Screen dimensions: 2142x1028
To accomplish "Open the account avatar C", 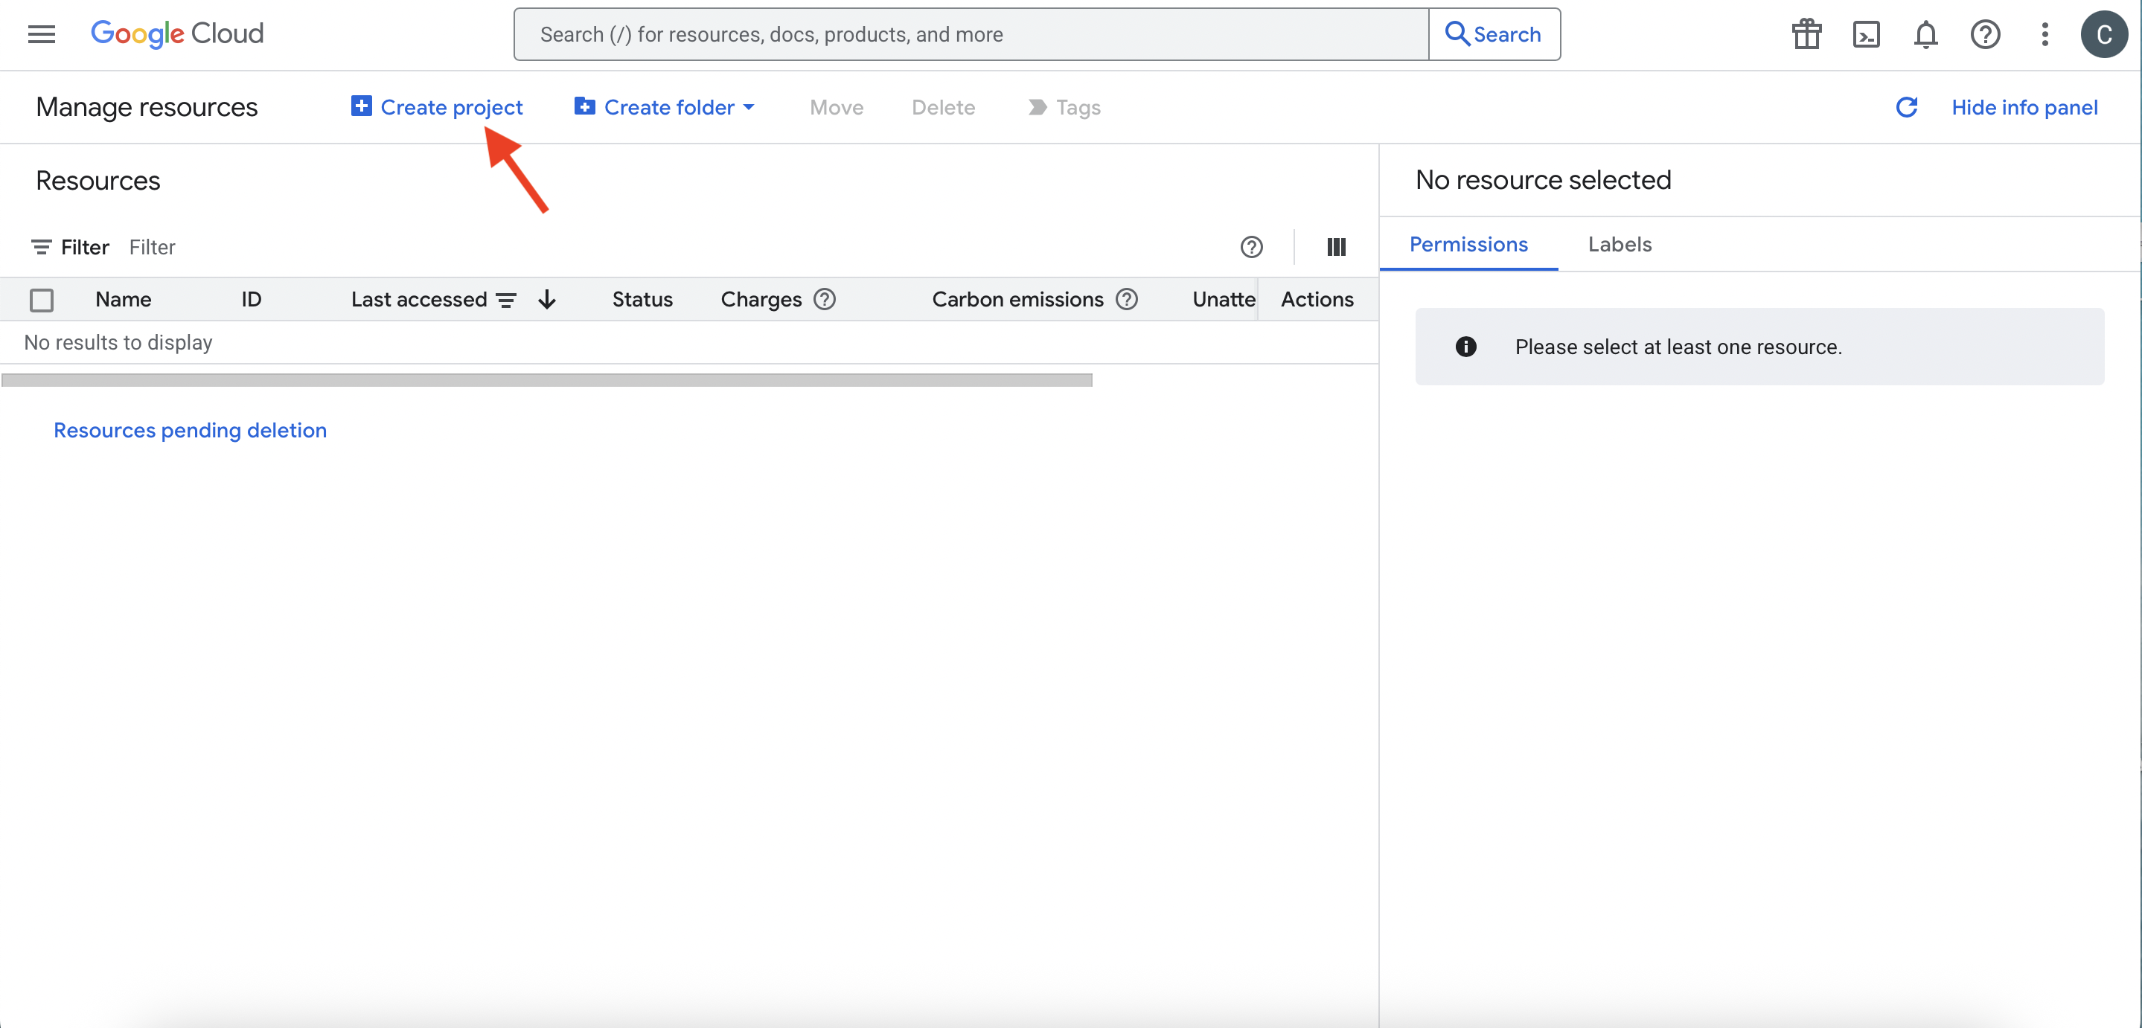I will click(x=2104, y=34).
